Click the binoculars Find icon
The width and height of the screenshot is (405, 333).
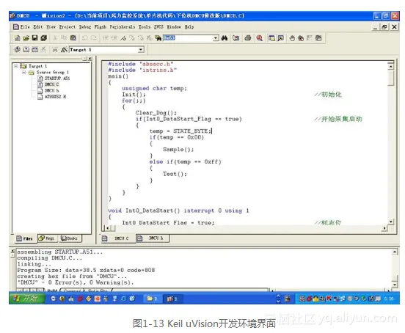pyautogui.click(x=225, y=38)
